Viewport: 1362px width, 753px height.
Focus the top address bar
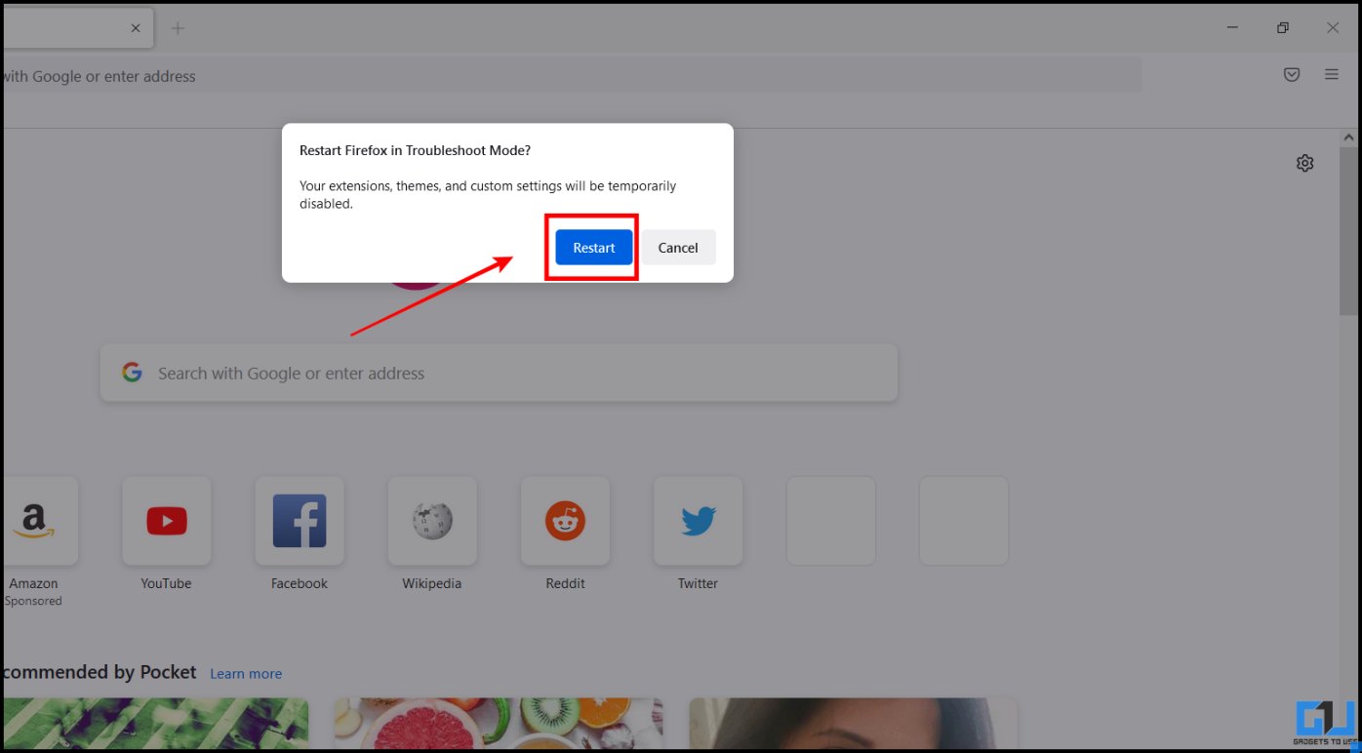571,76
